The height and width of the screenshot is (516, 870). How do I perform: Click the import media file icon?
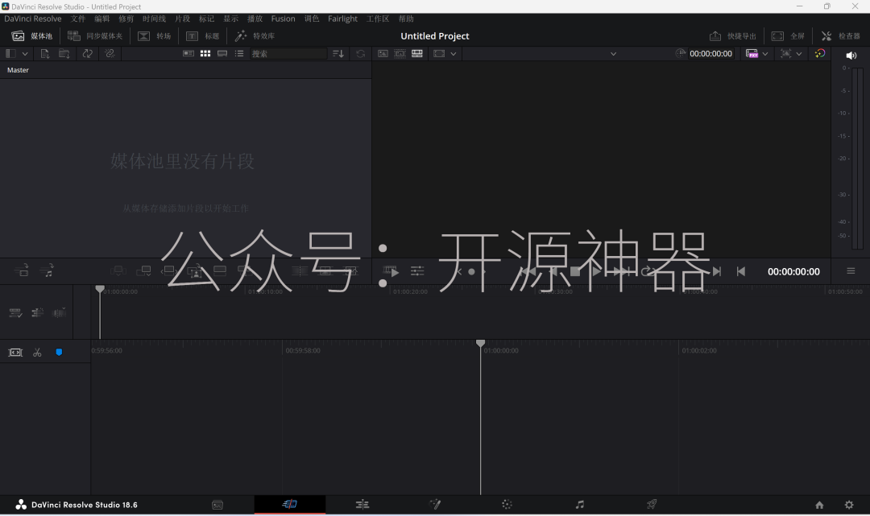point(45,54)
